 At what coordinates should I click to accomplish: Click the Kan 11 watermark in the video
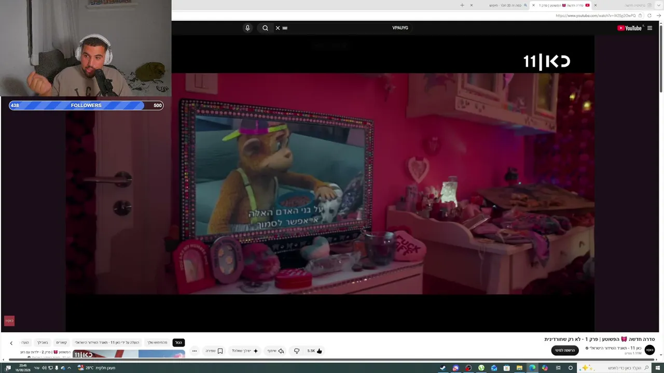point(547,62)
